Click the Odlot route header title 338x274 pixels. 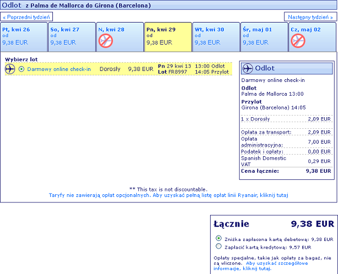pos(77,5)
